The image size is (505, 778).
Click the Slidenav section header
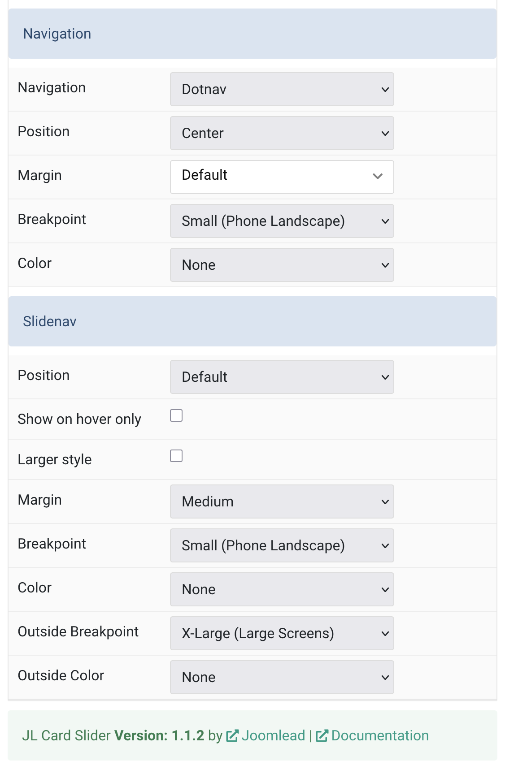(x=252, y=321)
